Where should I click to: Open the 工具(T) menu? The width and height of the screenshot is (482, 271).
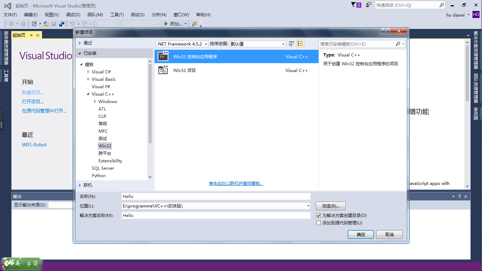pos(117,14)
